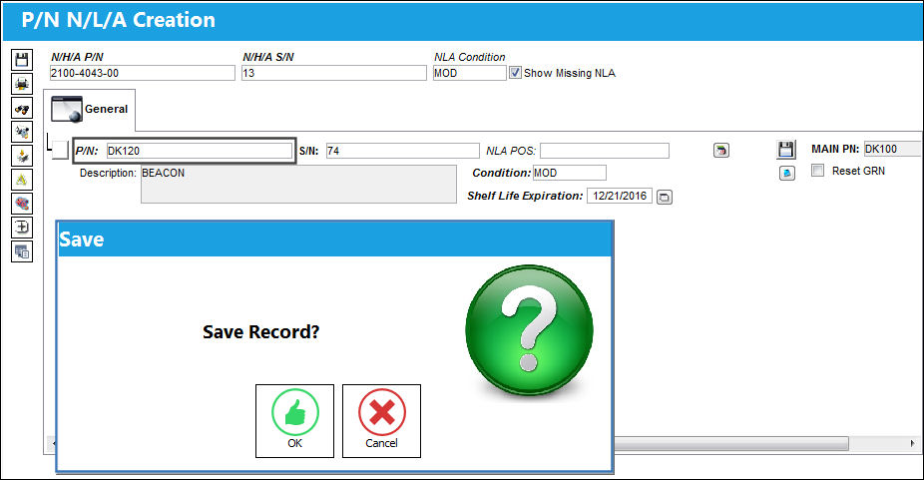
Task: Click the red and blue cluster icon
Action: [x=22, y=204]
